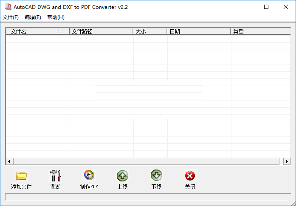Open the 文件(F) menu
Image resolution: width=296 pixels, height=206 pixels.
click(x=11, y=17)
